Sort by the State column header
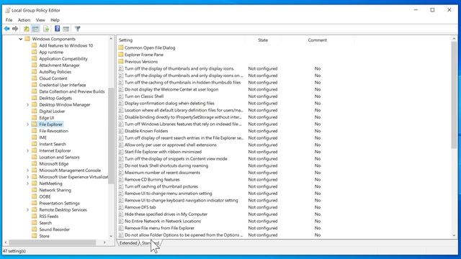Image resolution: width=461 pixels, height=259 pixels. click(263, 40)
